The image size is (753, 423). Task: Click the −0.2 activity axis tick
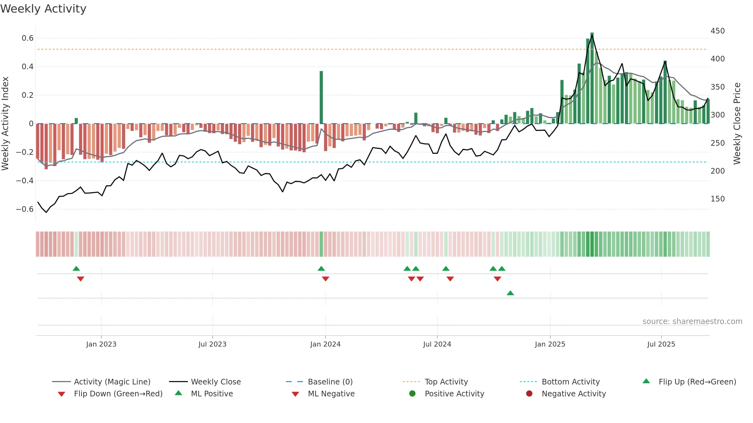coord(25,152)
